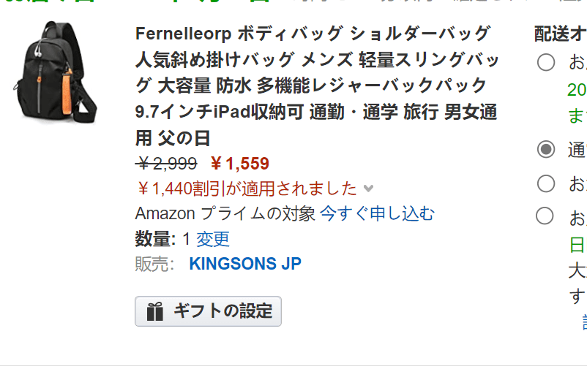The height and width of the screenshot is (369, 587).
Task: Click the 販売: seller label
Action: (154, 264)
